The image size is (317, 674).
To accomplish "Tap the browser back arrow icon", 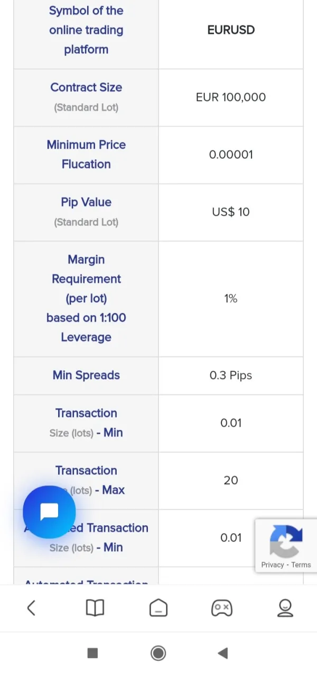I will [31, 608].
